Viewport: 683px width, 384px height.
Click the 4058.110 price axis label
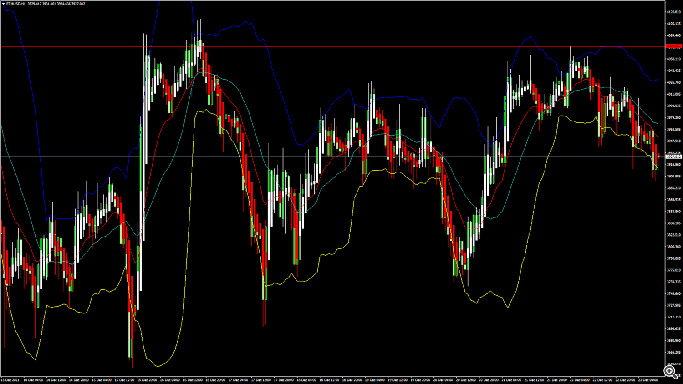(x=673, y=59)
